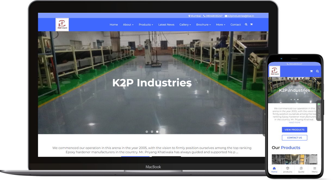Select the second carousel dot on laptop
The height and width of the screenshot is (180, 334).
pyautogui.click(x=152, y=132)
